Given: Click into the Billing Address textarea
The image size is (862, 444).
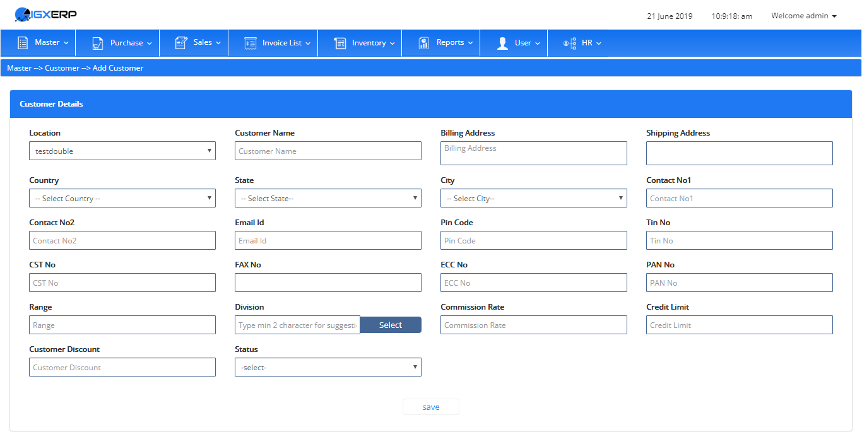Looking at the screenshot, I should tap(534, 153).
